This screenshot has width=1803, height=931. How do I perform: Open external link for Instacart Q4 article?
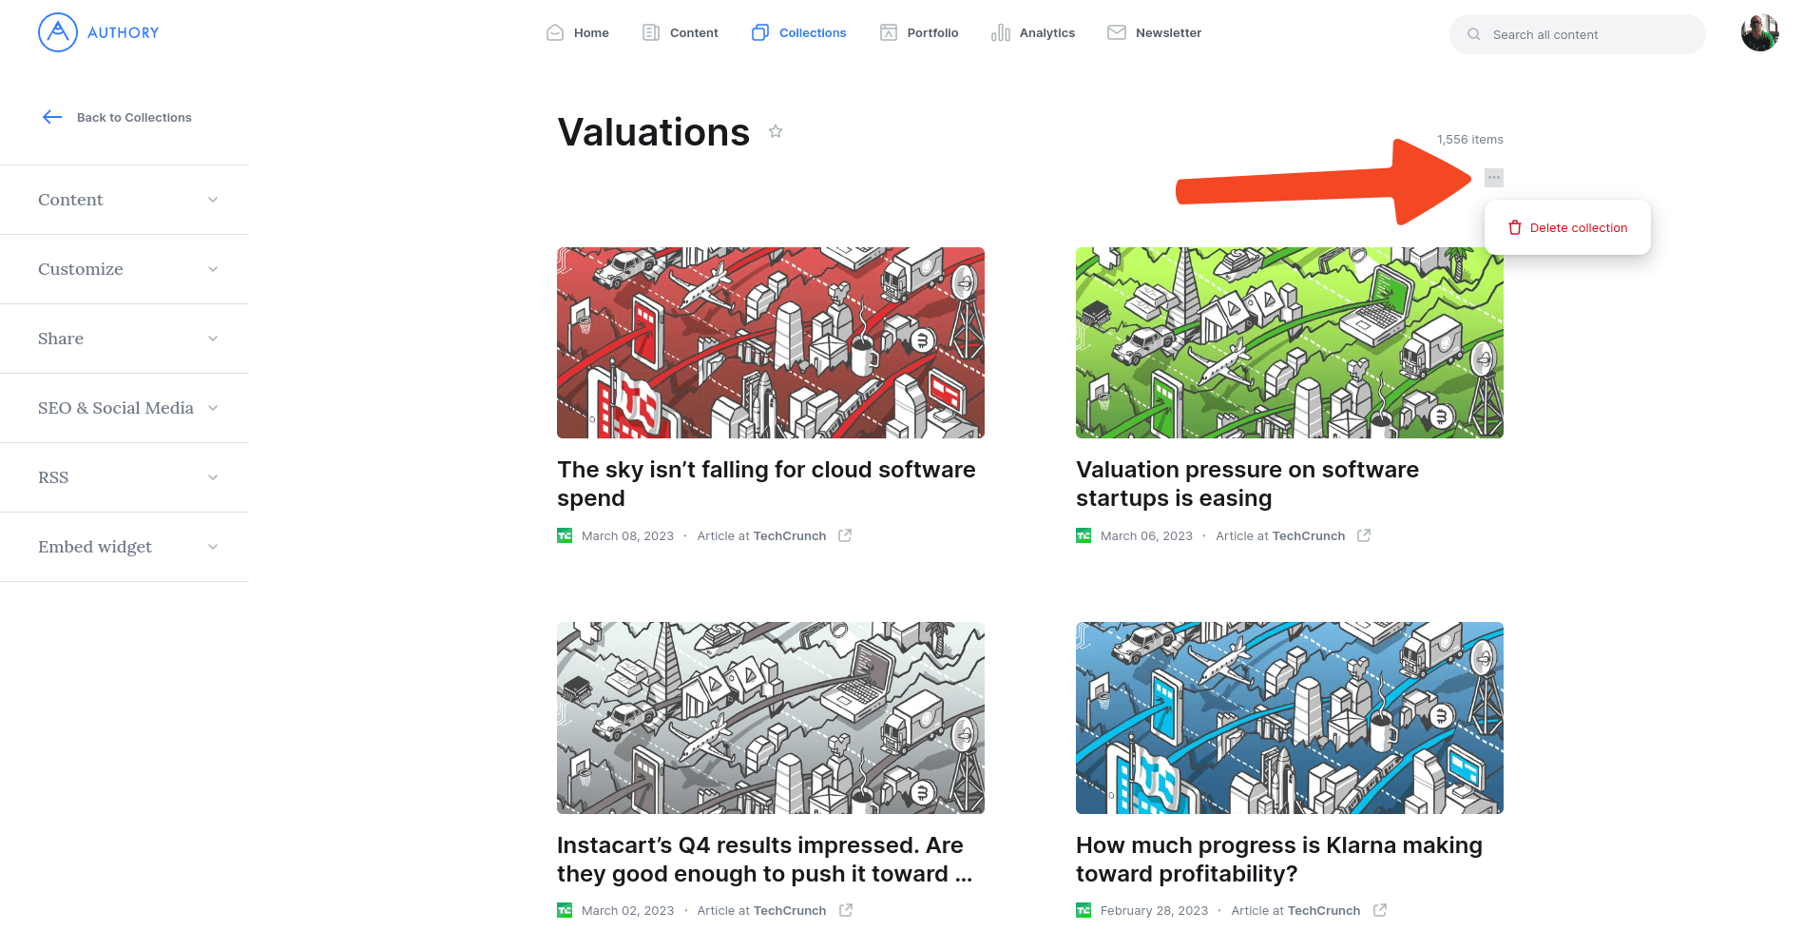(846, 910)
